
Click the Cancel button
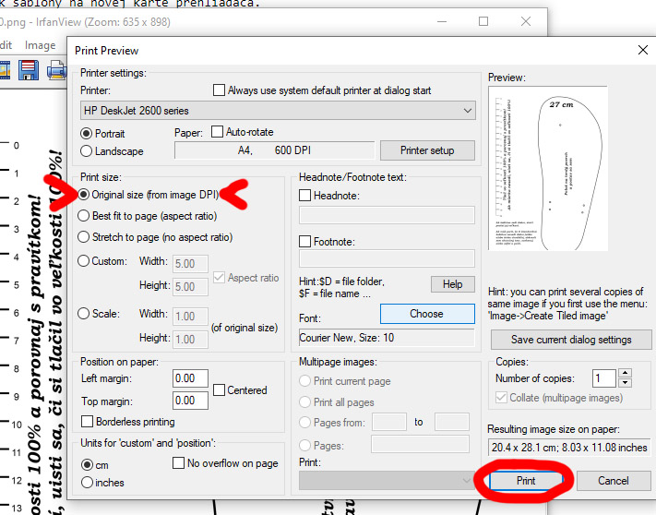(614, 481)
